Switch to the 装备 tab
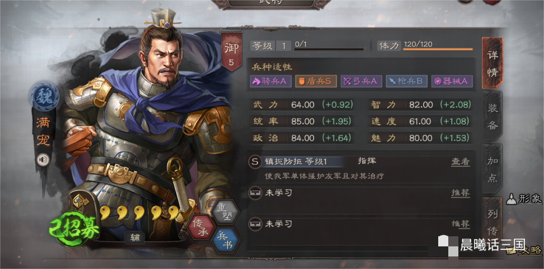The width and height of the screenshot is (544, 269). [493, 117]
